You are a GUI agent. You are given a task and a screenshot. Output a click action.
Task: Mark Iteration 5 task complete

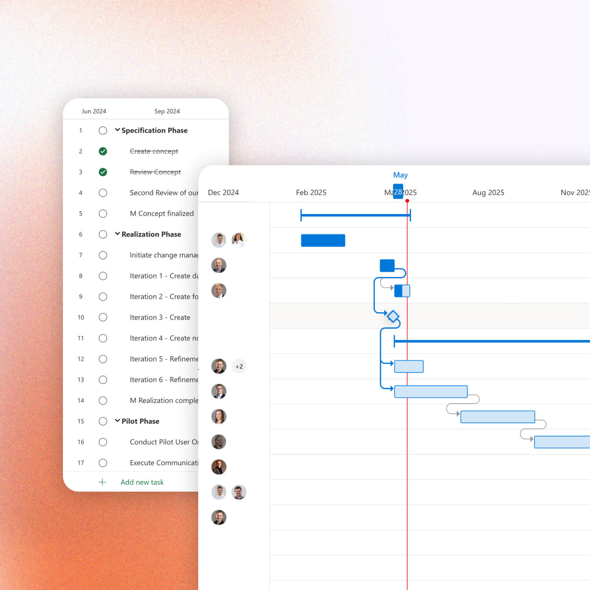(x=103, y=359)
